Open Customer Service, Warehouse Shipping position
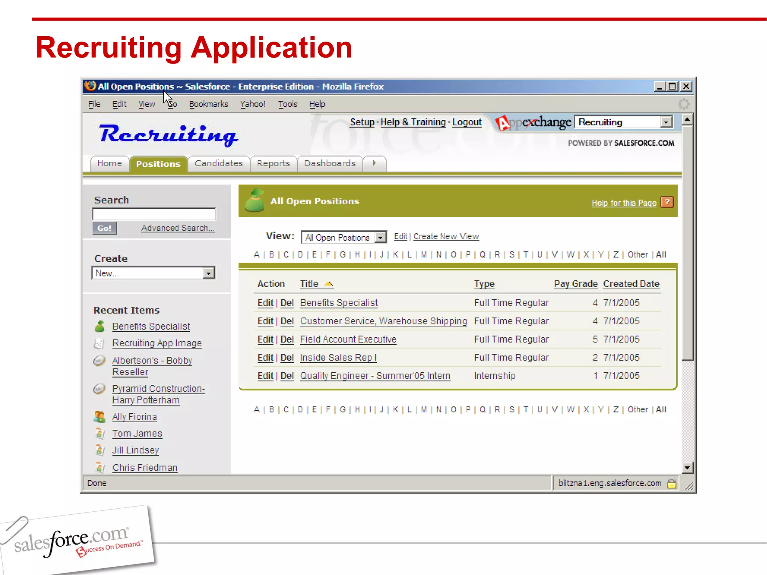 [383, 321]
